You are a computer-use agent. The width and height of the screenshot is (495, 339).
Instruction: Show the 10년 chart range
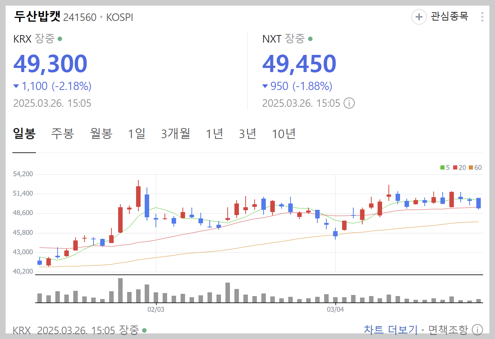coord(284,133)
